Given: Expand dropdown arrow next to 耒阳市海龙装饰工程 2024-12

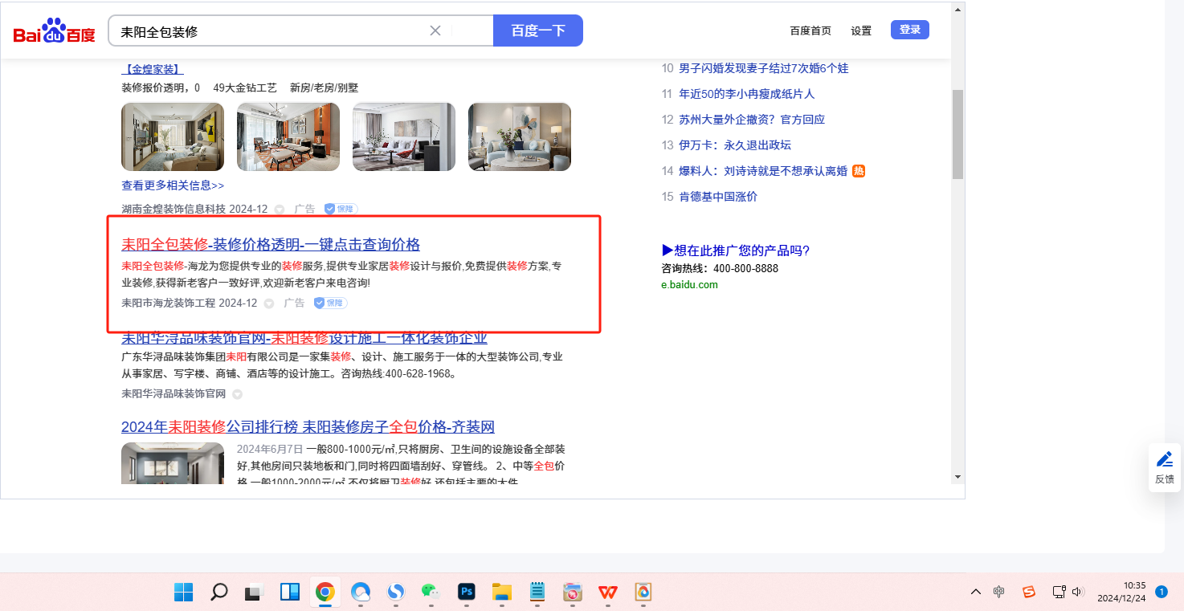Looking at the screenshot, I should 269,303.
